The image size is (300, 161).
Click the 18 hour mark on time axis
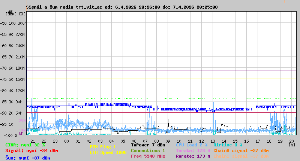click(x=269, y=141)
